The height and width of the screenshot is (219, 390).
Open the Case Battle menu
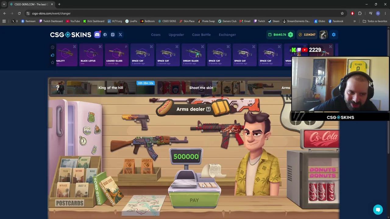201,35
